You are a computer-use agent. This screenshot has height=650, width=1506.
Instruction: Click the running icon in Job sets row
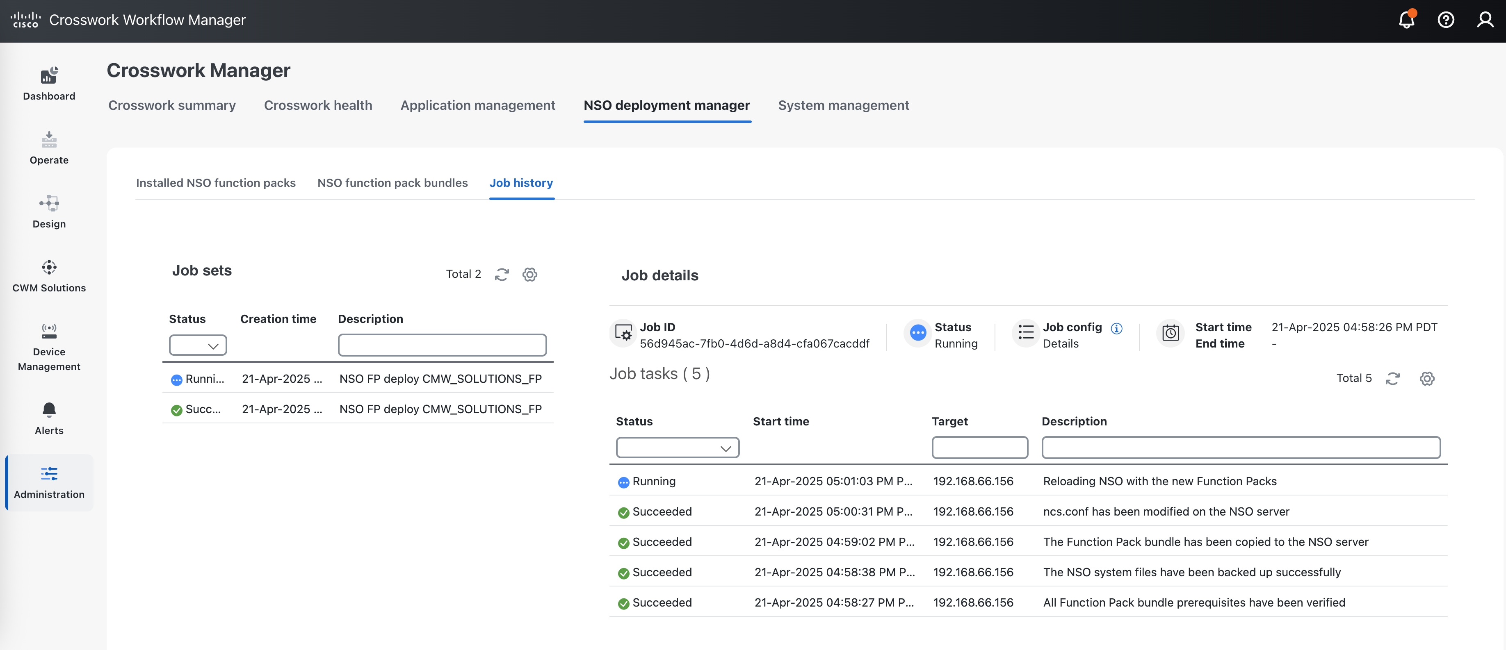[176, 380]
